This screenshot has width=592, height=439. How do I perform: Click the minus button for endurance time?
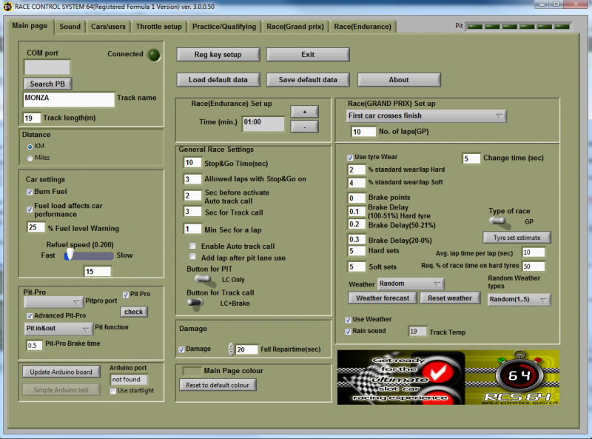click(303, 127)
